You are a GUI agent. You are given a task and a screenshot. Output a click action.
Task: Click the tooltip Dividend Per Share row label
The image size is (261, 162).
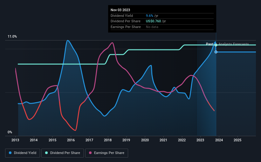click(x=126, y=21)
